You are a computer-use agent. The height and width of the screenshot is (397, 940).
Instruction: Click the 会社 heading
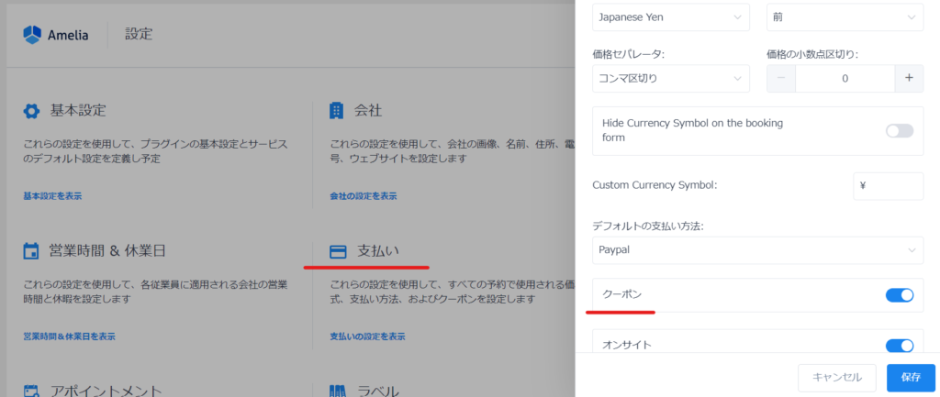[x=368, y=111]
